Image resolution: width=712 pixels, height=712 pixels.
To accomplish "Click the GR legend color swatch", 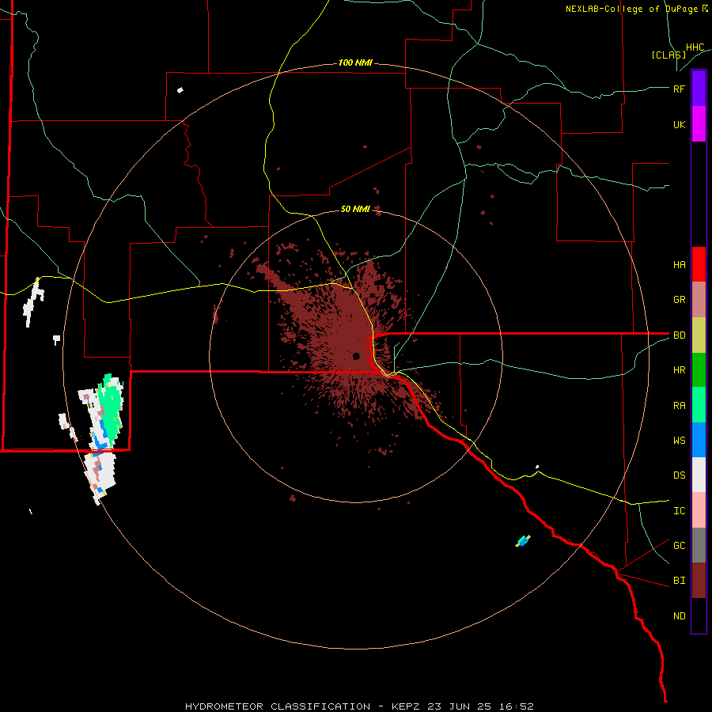I will click(x=699, y=300).
